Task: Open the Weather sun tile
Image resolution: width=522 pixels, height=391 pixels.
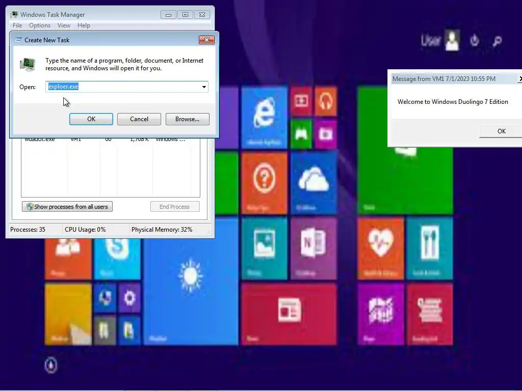Action: click(x=191, y=282)
